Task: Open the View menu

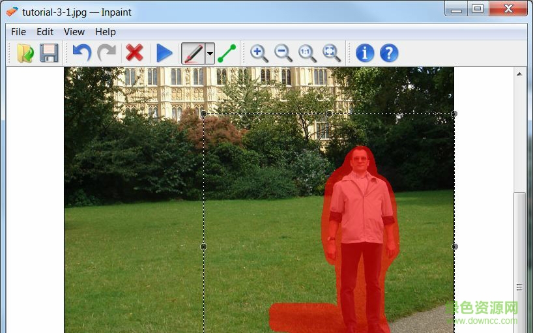Action: [74, 32]
